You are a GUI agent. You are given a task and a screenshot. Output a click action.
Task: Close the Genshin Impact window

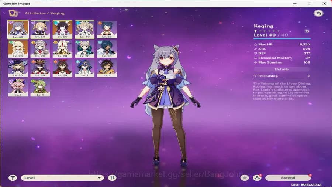(324, 4)
